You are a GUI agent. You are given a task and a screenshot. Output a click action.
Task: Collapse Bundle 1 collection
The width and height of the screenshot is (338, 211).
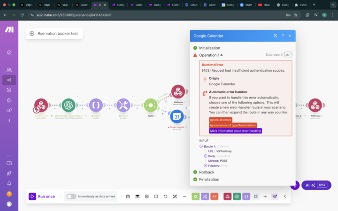[201, 146]
